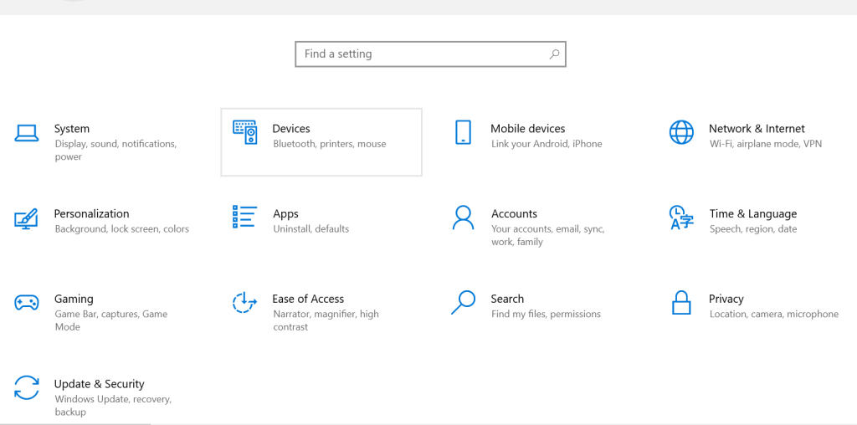Click the Mobile devices phone icon
This screenshot has width=857, height=425.
(x=463, y=132)
